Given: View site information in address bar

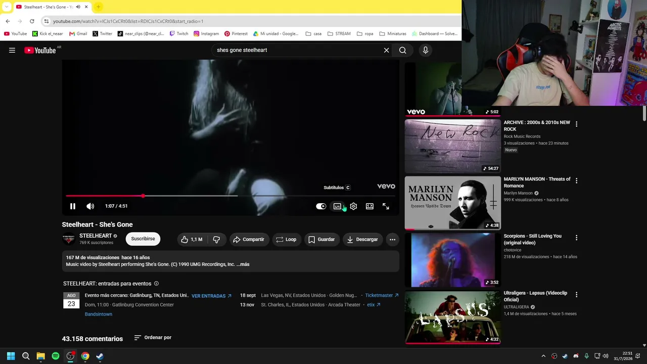Looking at the screenshot, I should coord(46,21).
